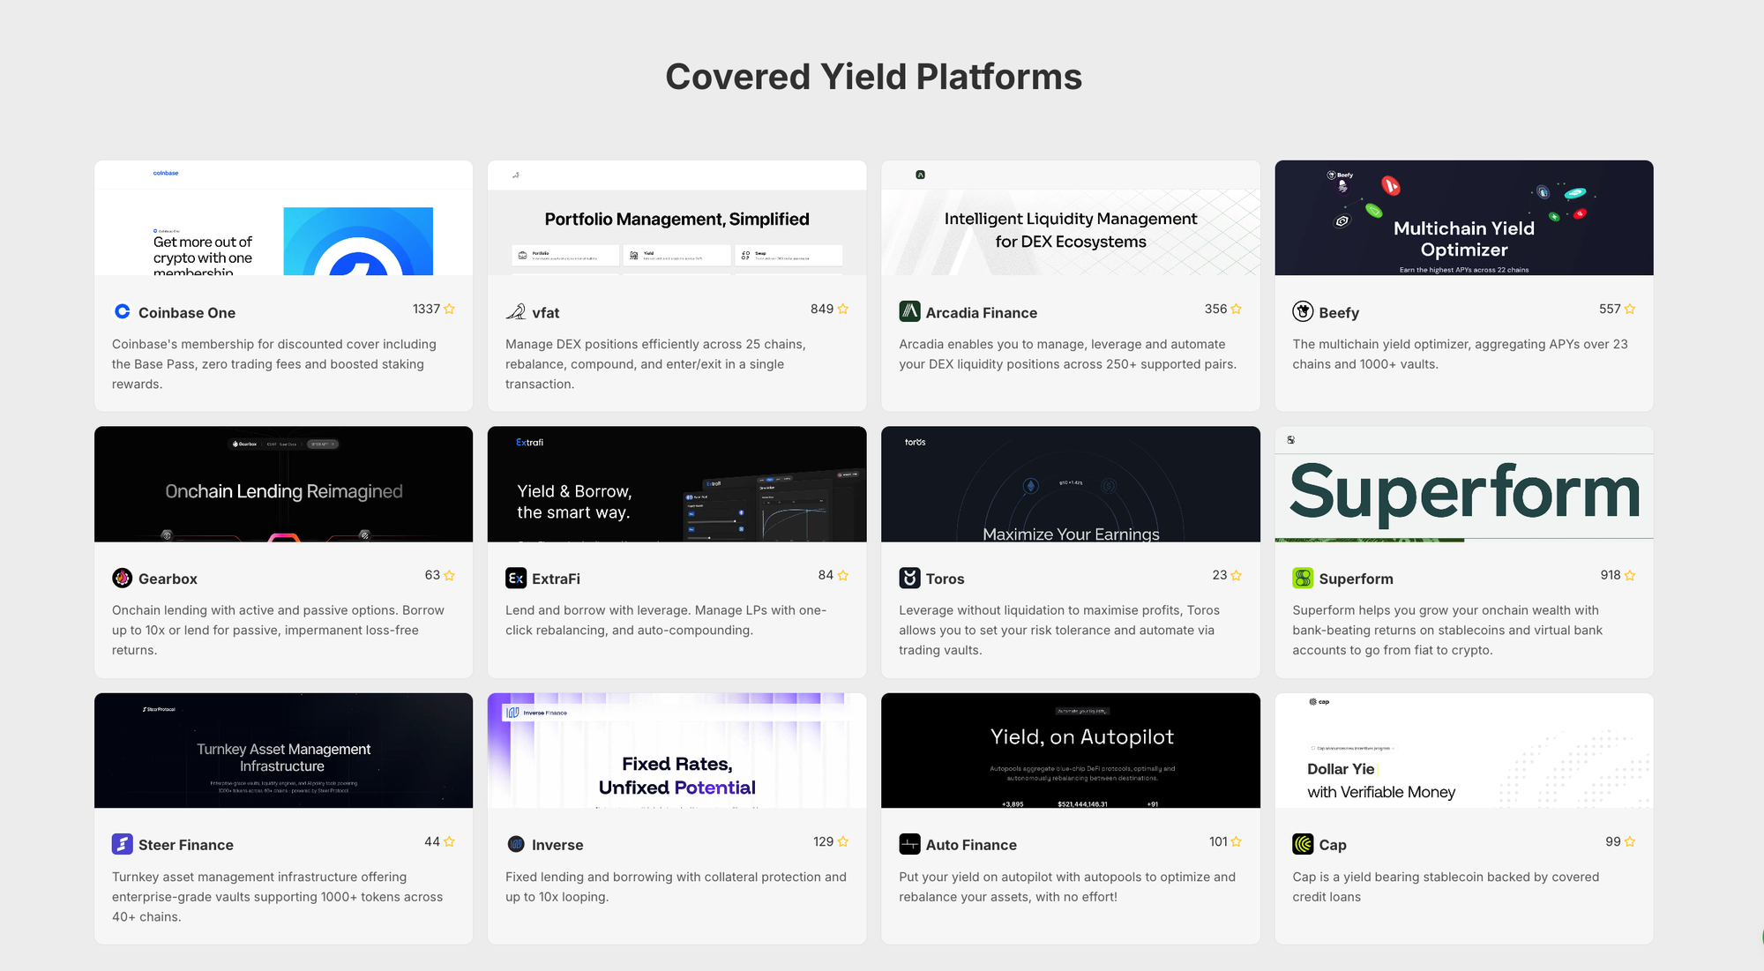Open the Fixed Rates, Unfixed Potential preview image

(x=676, y=751)
